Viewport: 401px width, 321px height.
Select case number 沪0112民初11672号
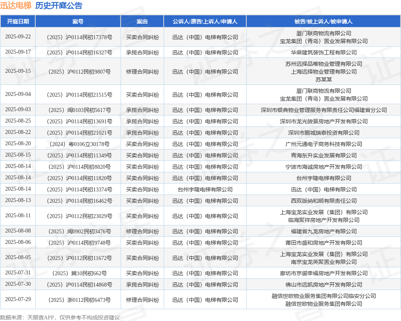(79, 258)
